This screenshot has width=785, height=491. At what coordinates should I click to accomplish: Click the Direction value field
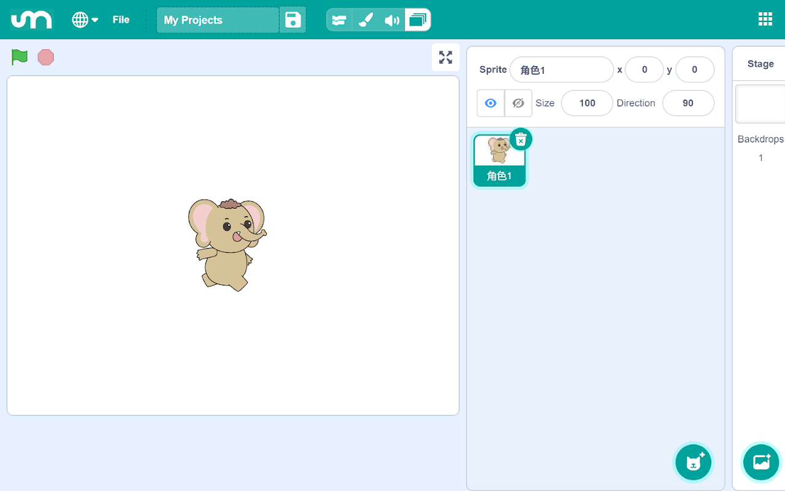(x=687, y=103)
